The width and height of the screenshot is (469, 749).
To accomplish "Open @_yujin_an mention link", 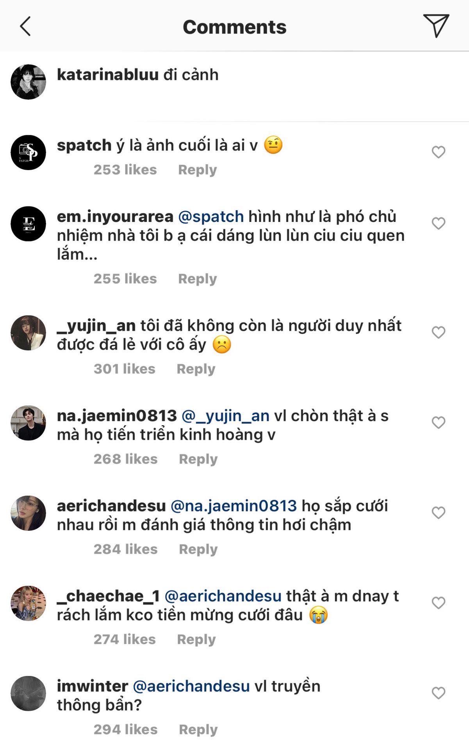I will pos(225,416).
